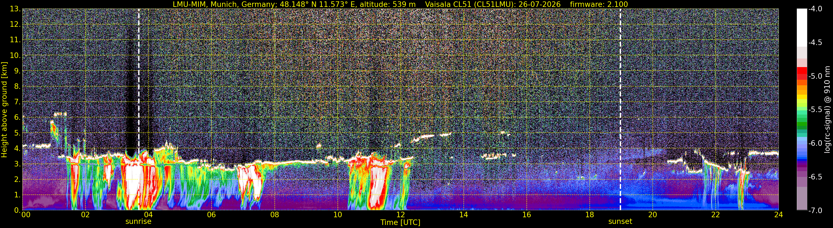
Task: Click the '3.' tick on the height axis
Action: (17, 164)
